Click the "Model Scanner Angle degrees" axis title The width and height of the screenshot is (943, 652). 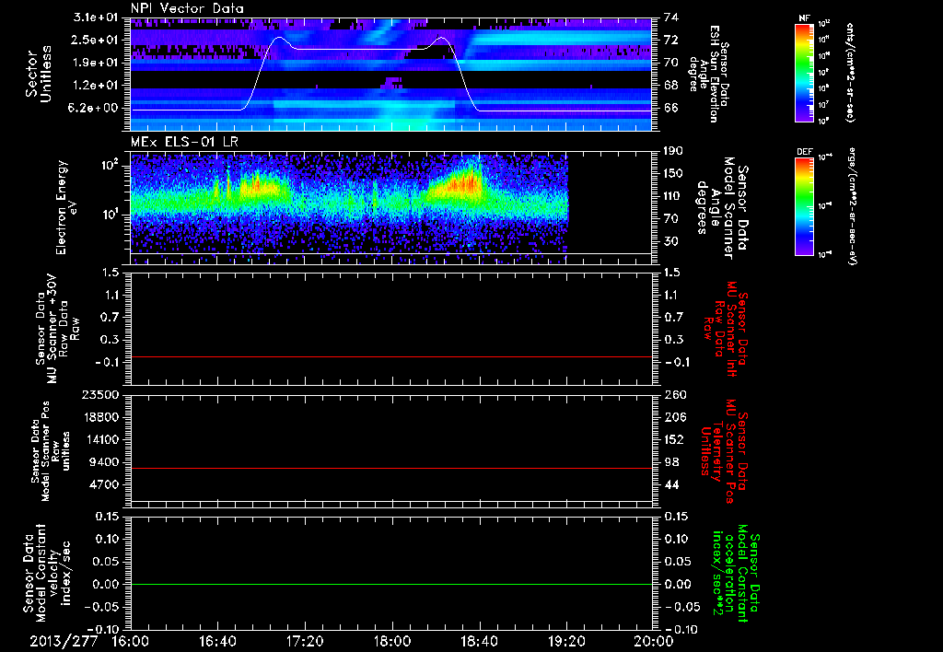(x=723, y=208)
